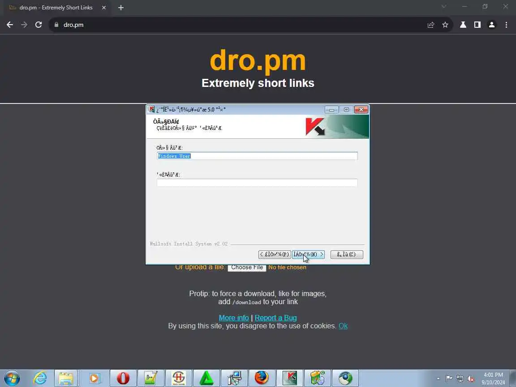Minimize the installer dialog window

point(331,110)
